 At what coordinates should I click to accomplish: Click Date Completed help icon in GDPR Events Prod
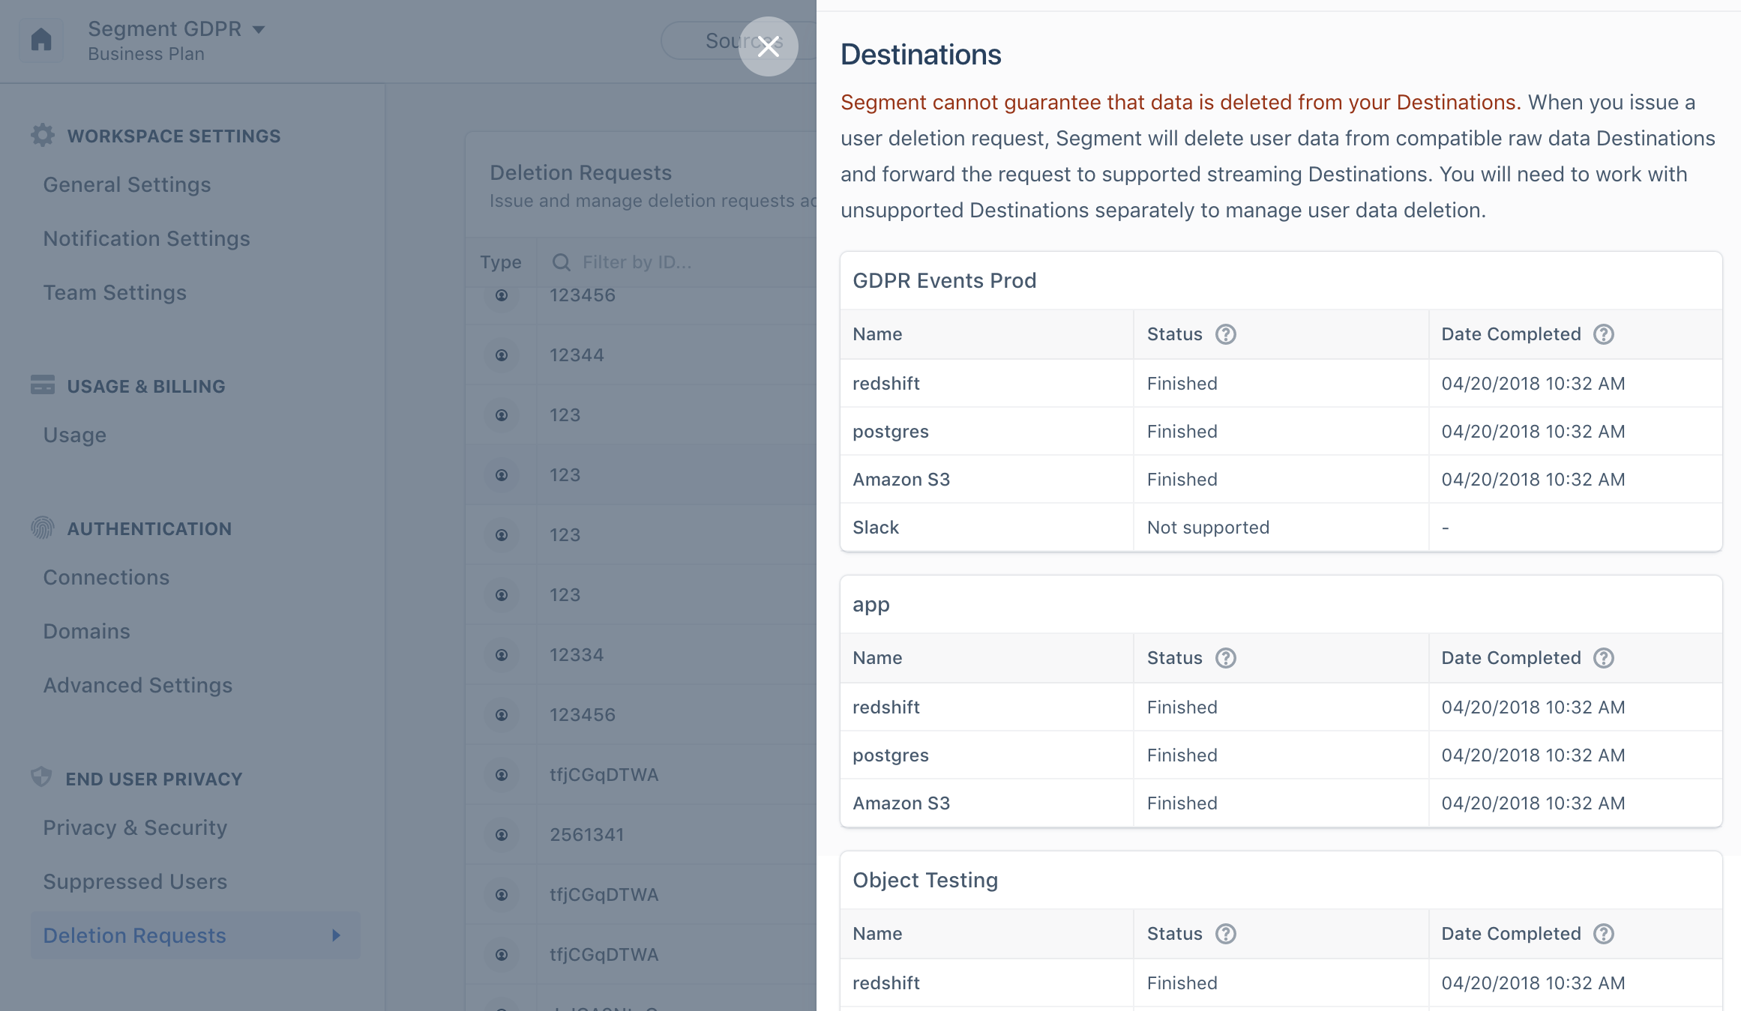(1603, 334)
